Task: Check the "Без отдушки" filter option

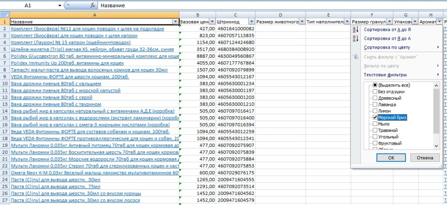Action: click(375, 92)
